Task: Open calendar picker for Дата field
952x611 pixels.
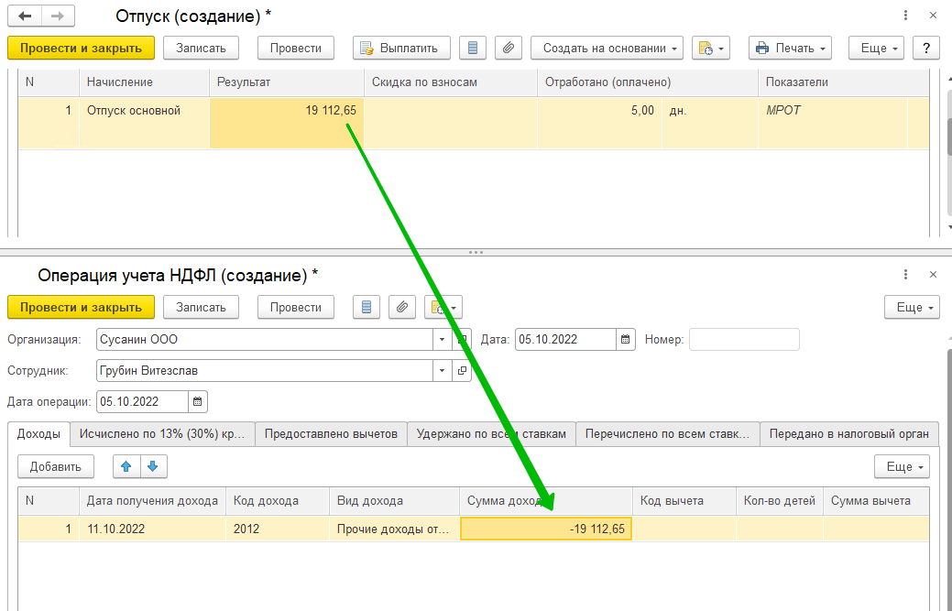Action: 626,340
